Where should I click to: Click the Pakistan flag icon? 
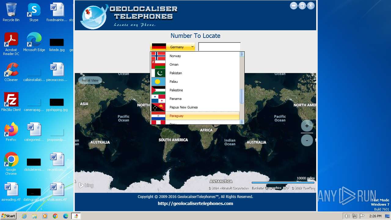158,73
